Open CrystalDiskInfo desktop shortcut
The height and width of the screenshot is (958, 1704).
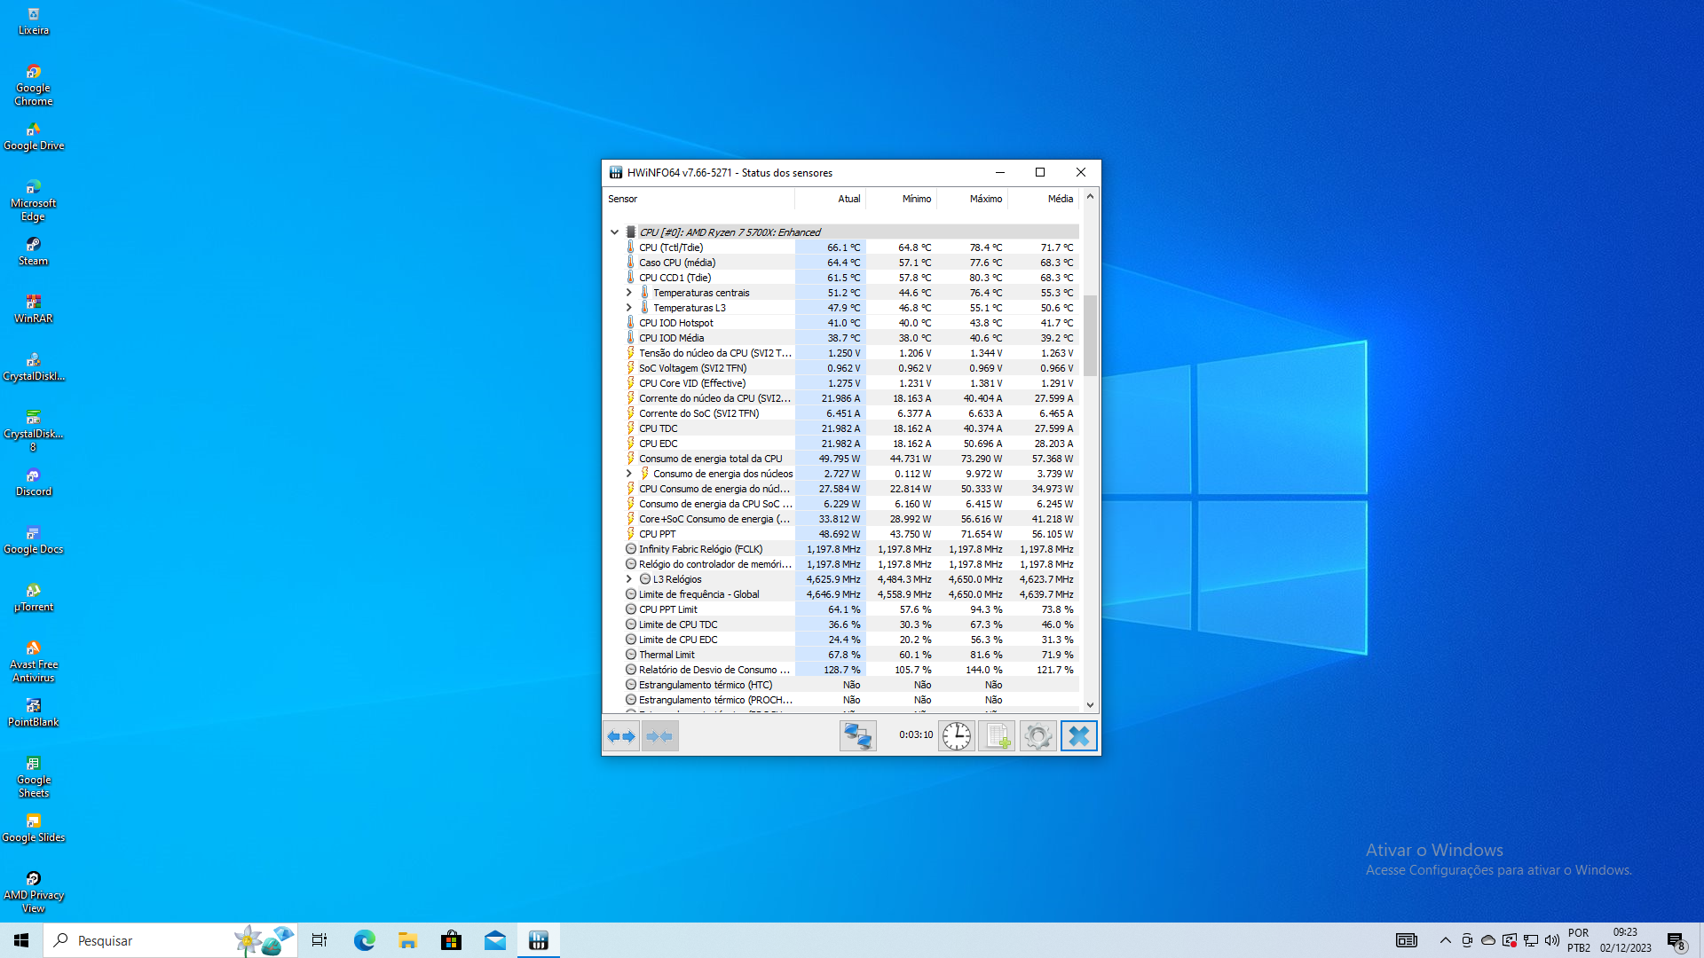tap(34, 367)
